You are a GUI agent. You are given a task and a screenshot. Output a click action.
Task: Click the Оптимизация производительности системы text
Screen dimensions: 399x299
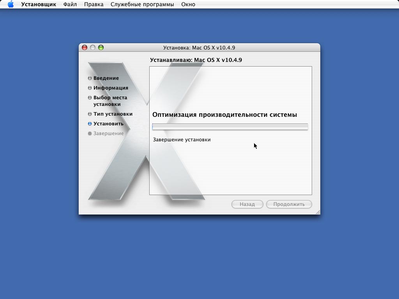click(225, 115)
